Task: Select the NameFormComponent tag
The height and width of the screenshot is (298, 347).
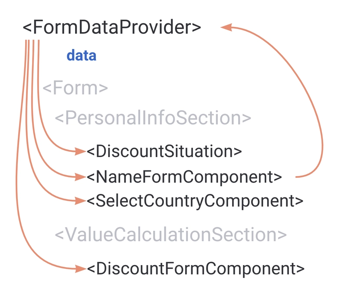Action: (x=184, y=177)
